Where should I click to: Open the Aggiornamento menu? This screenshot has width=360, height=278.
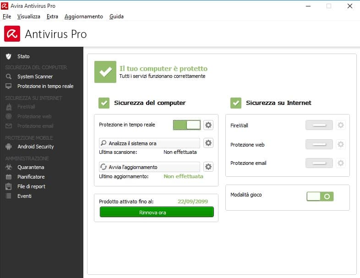83,16
